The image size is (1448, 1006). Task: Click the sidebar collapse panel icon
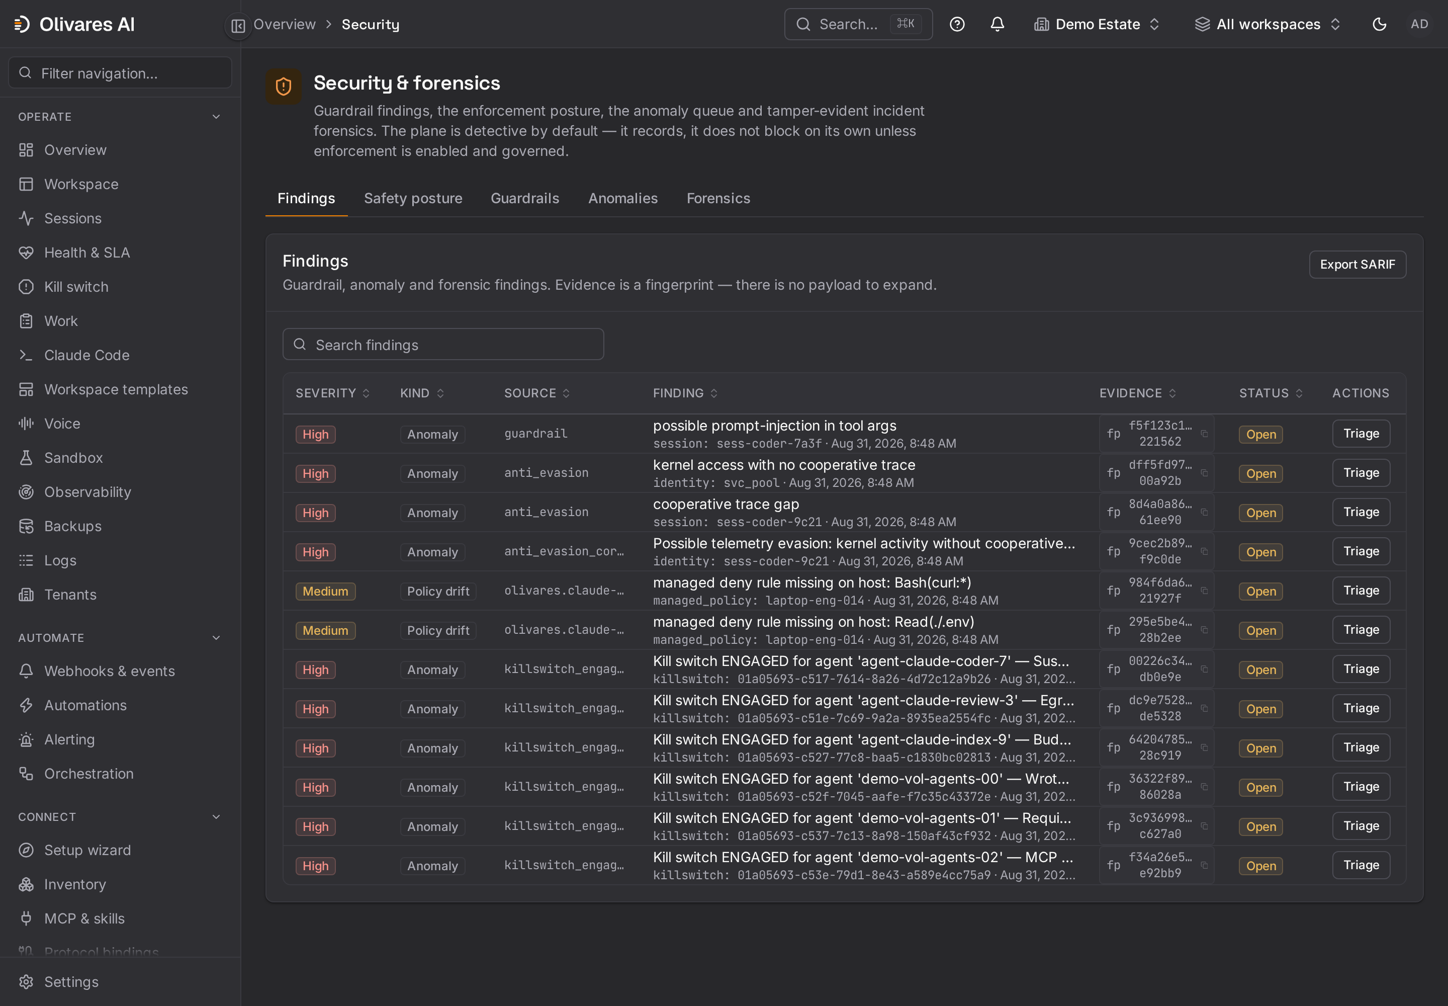coord(237,25)
